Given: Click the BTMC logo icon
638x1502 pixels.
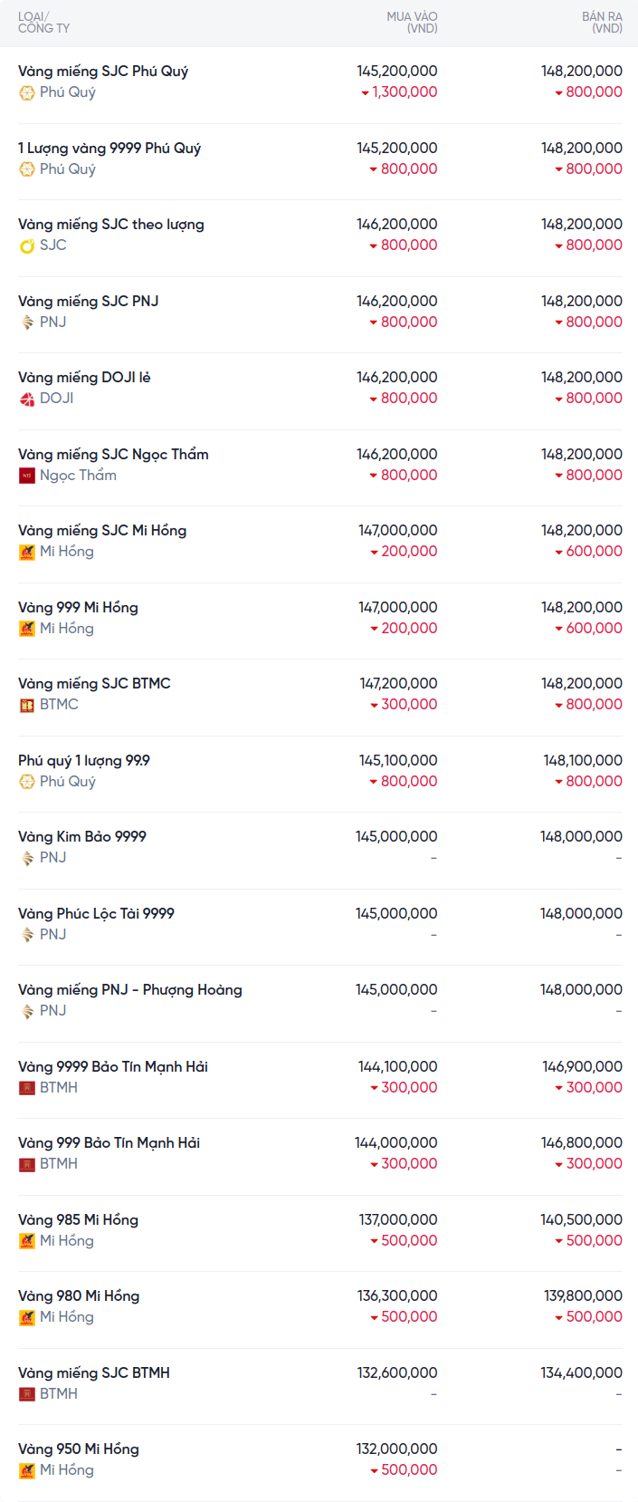Looking at the screenshot, I should (27, 705).
